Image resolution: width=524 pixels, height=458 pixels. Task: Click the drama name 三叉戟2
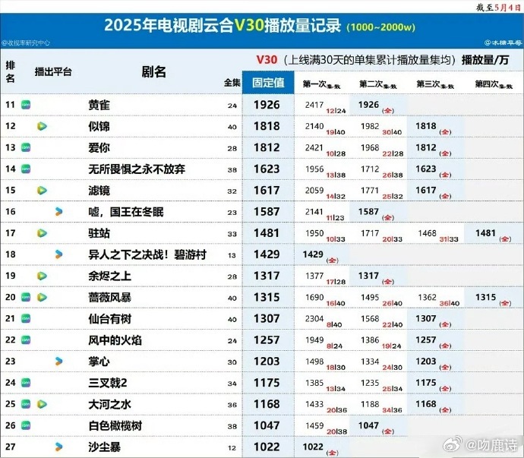pos(108,383)
